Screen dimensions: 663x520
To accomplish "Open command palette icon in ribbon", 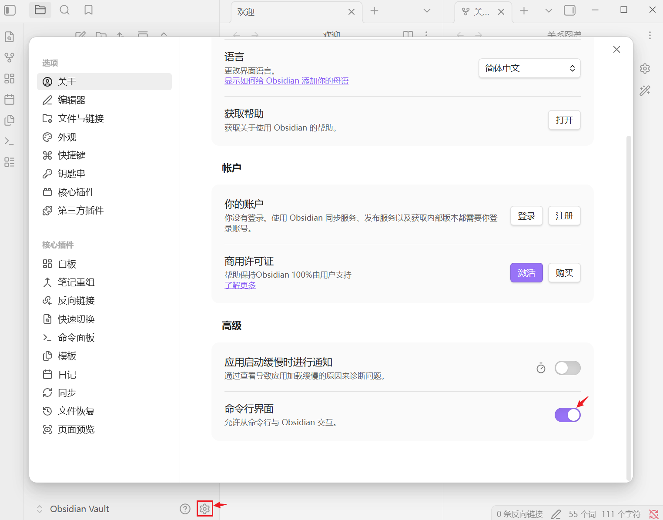I will 9,141.
